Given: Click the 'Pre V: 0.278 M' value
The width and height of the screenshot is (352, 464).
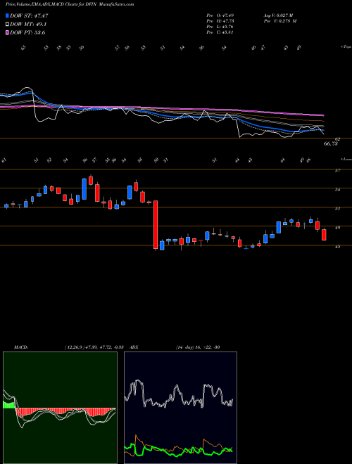Looking at the screenshot, I should pyautogui.click(x=279, y=21).
